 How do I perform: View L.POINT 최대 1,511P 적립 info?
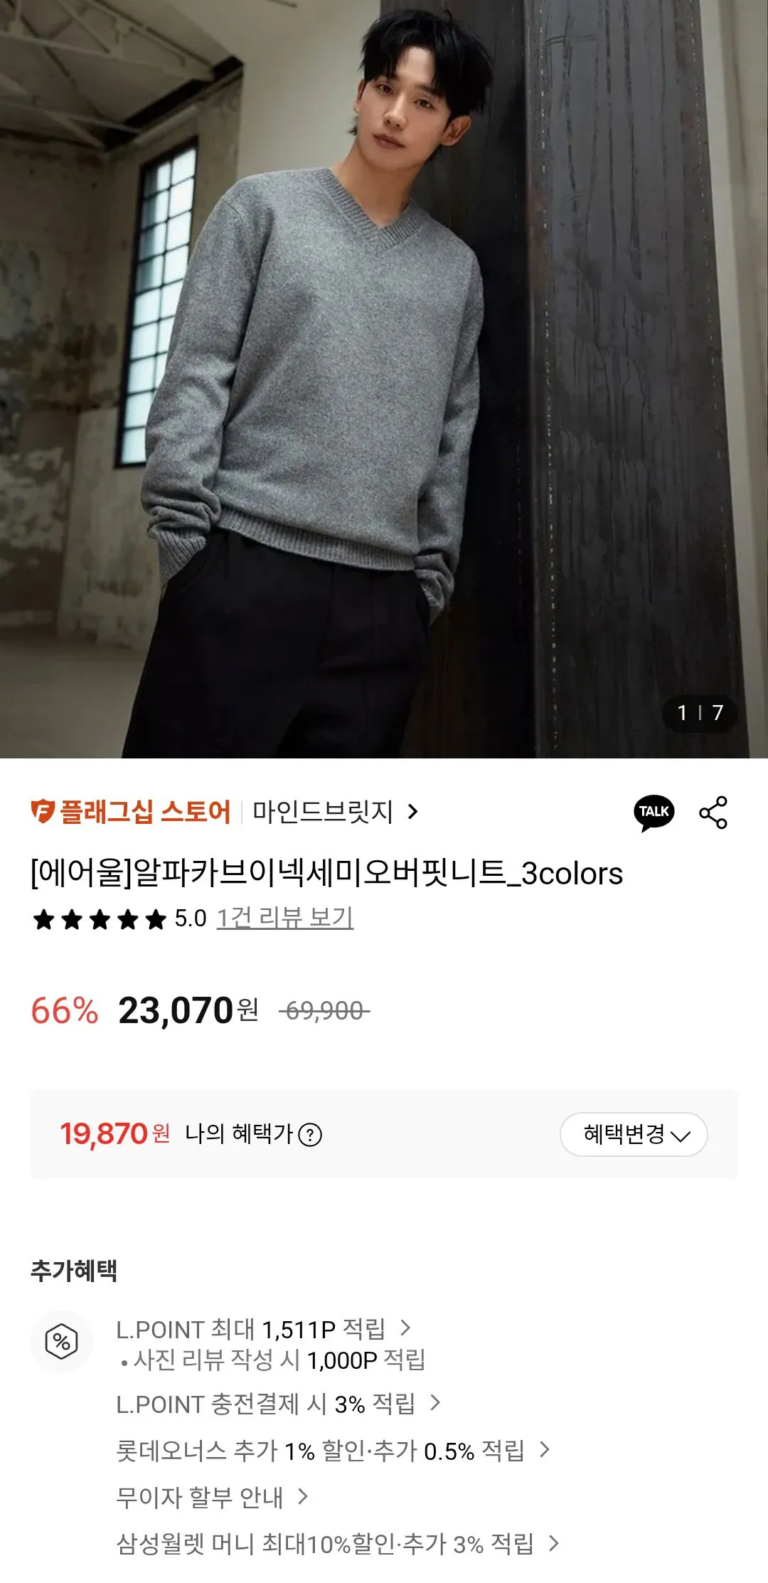250,1329
